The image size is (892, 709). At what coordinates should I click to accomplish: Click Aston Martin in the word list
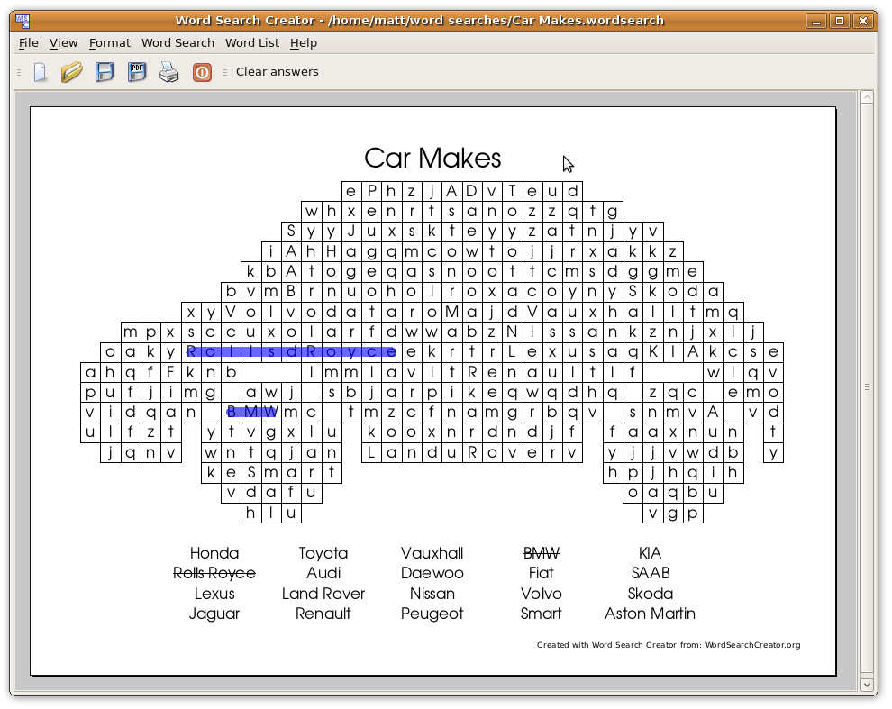coord(651,614)
